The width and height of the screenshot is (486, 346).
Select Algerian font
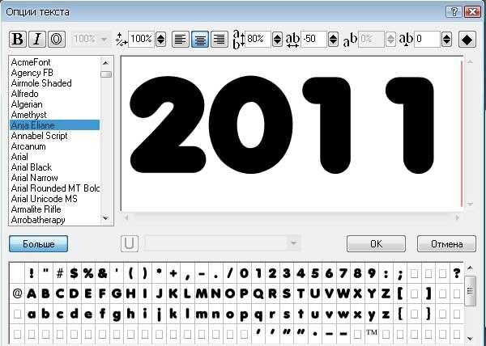pyautogui.click(x=27, y=104)
